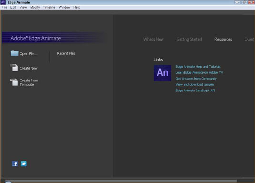Click the Links heading
The height and width of the screenshot is (183, 255).
click(158, 60)
